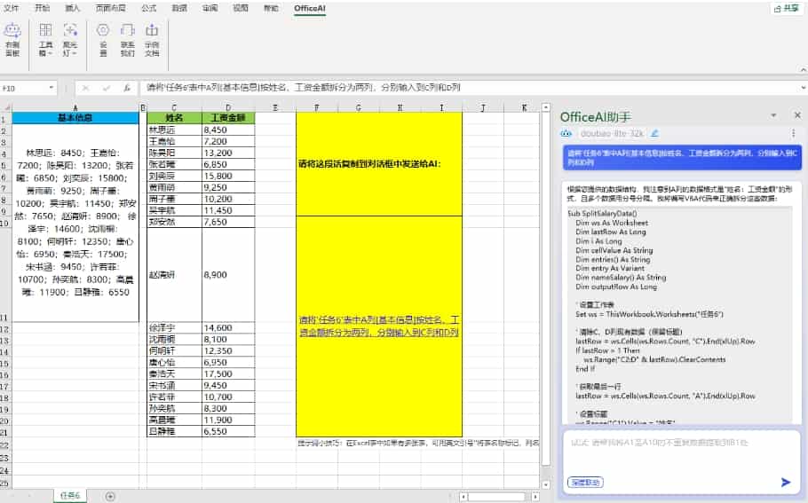
Task: Click the cell containing 6,550
Action: click(x=228, y=431)
